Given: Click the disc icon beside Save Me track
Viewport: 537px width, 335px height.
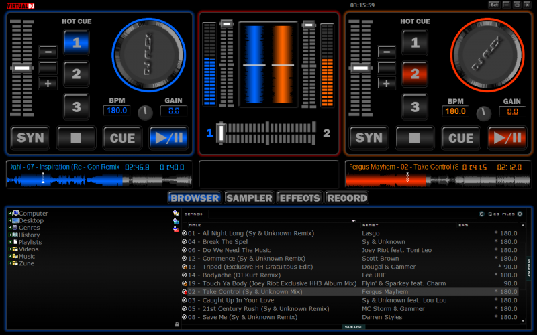Looking at the screenshot, I should [x=184, y=317].
